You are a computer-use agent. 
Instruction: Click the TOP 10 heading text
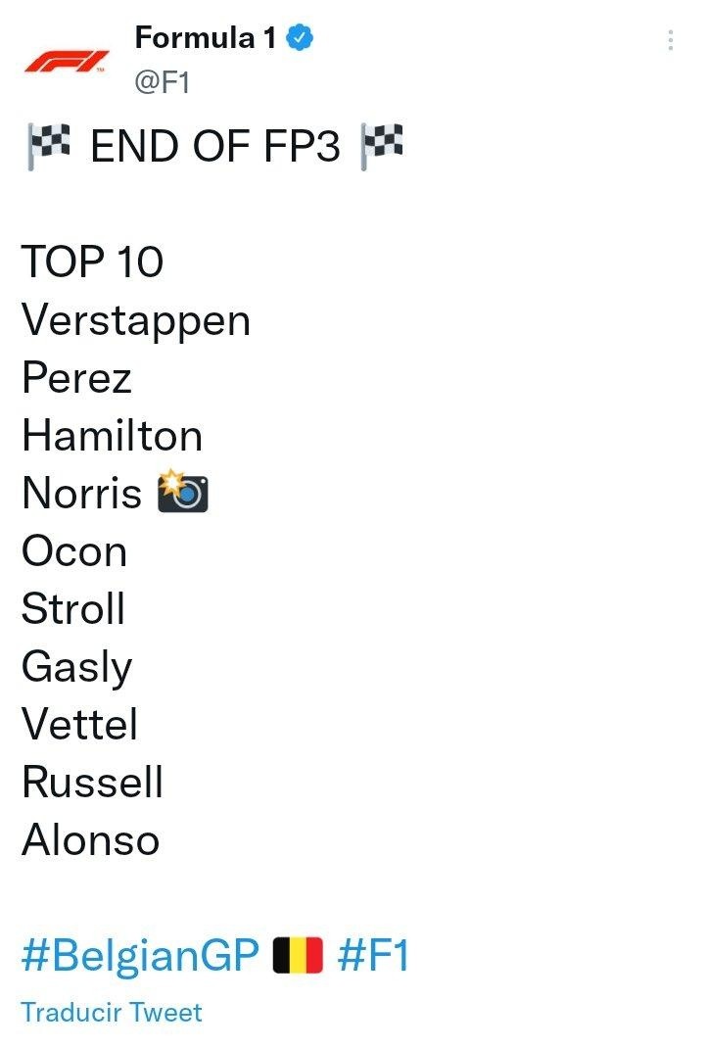click(x=93, y=262)
